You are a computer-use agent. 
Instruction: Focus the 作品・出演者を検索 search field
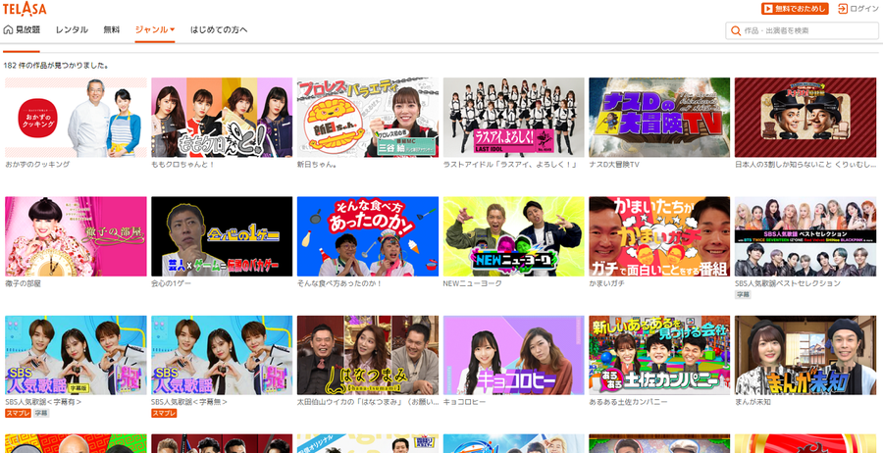802,31
